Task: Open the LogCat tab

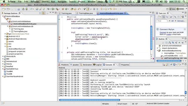Action: point(99,65)
